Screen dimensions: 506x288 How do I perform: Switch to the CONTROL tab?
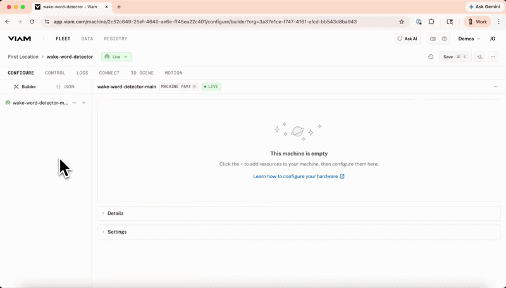pyautogui.click(x=55, y=73)
